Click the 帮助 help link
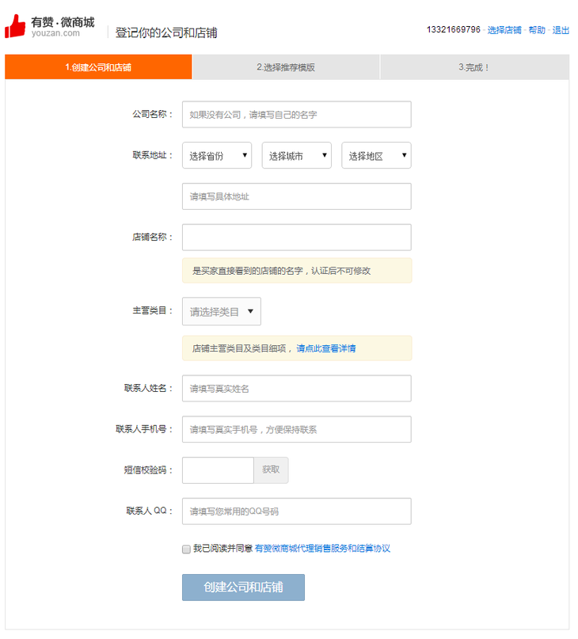This screenshot has height=639, width=578. 537,30
